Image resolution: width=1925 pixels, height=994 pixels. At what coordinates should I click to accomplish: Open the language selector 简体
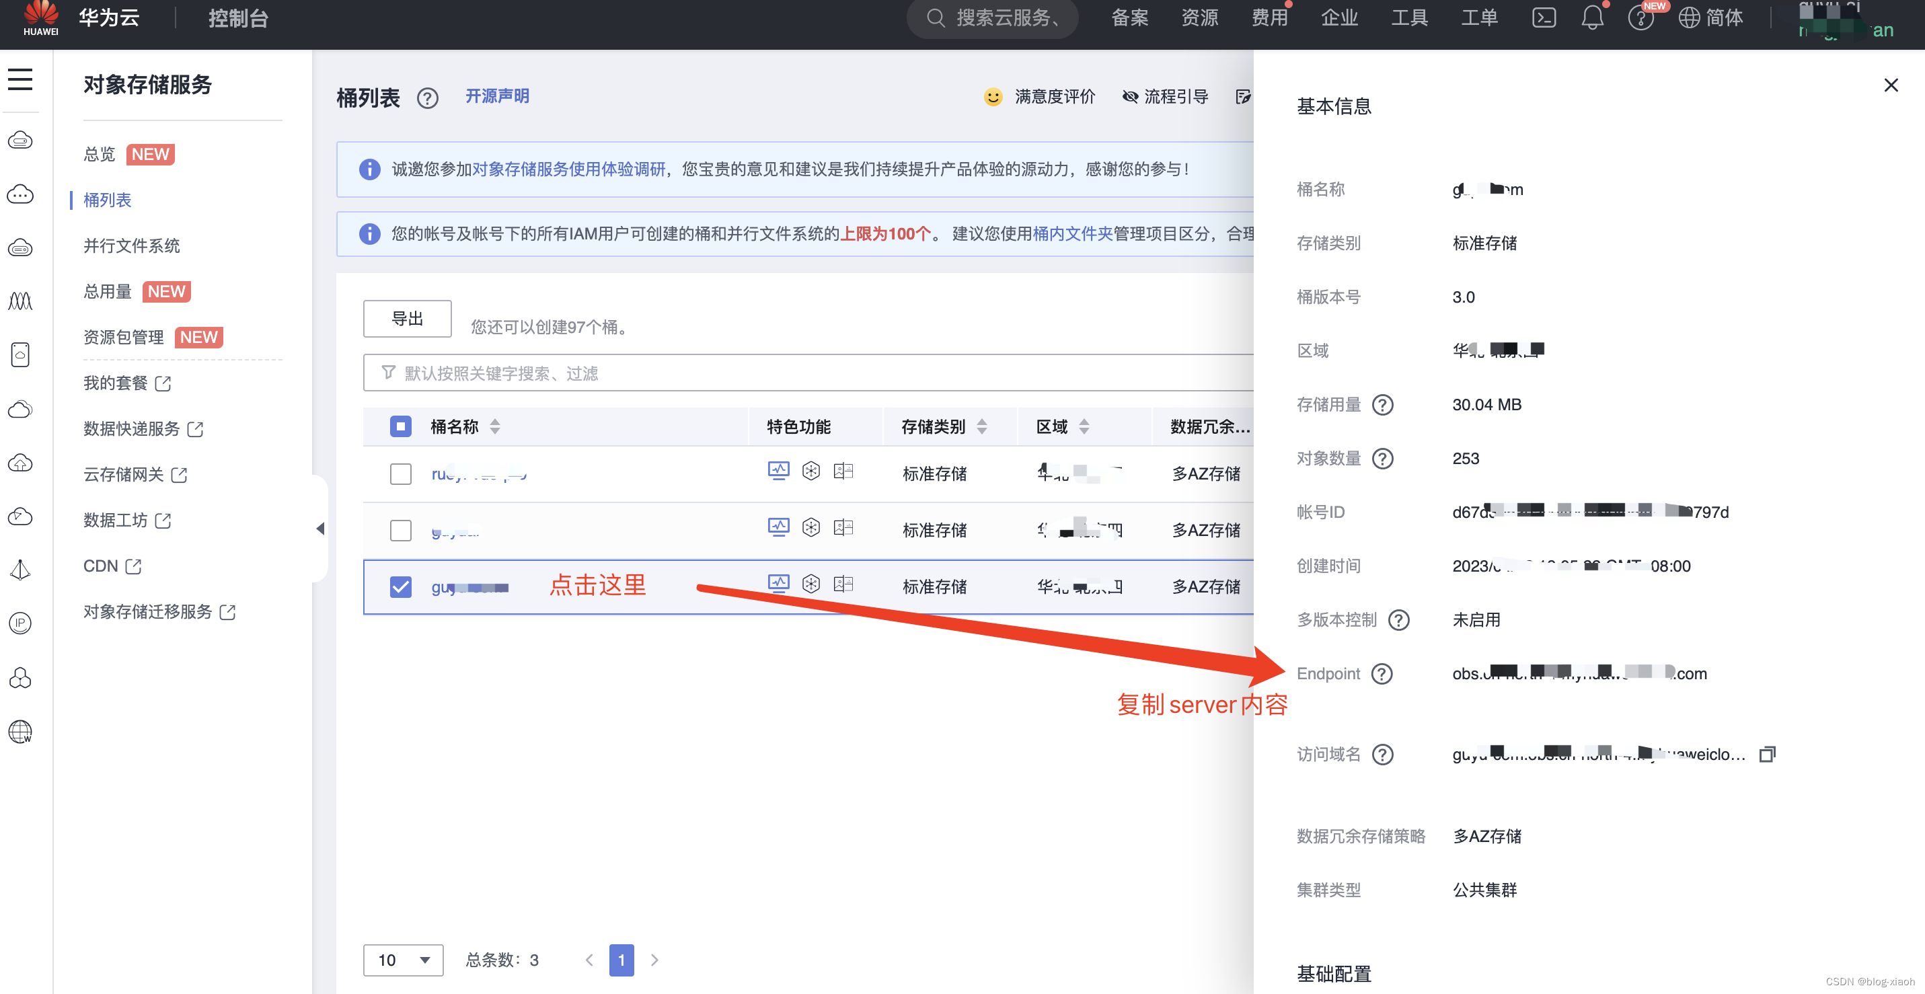[1710, 18]
